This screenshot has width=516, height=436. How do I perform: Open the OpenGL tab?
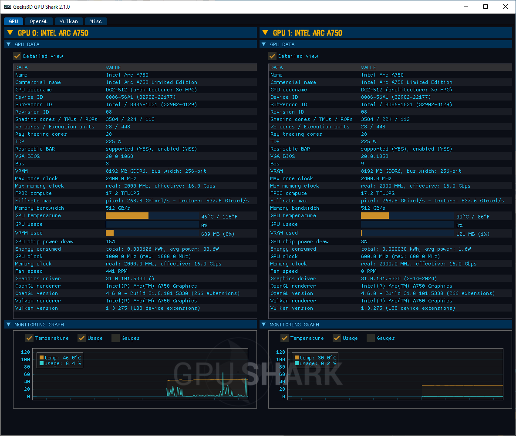point(39,21)
